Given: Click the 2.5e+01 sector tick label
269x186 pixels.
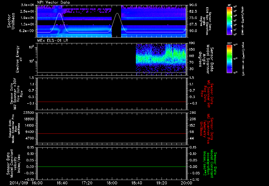Looking at the screenshot, I should click(27, 11).
